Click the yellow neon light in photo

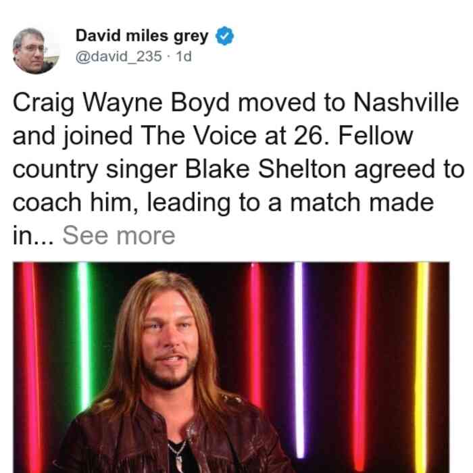(x=422, y=367)
